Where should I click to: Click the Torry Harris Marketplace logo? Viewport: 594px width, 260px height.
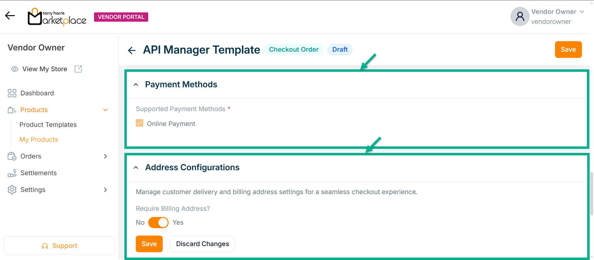[57, 17]
